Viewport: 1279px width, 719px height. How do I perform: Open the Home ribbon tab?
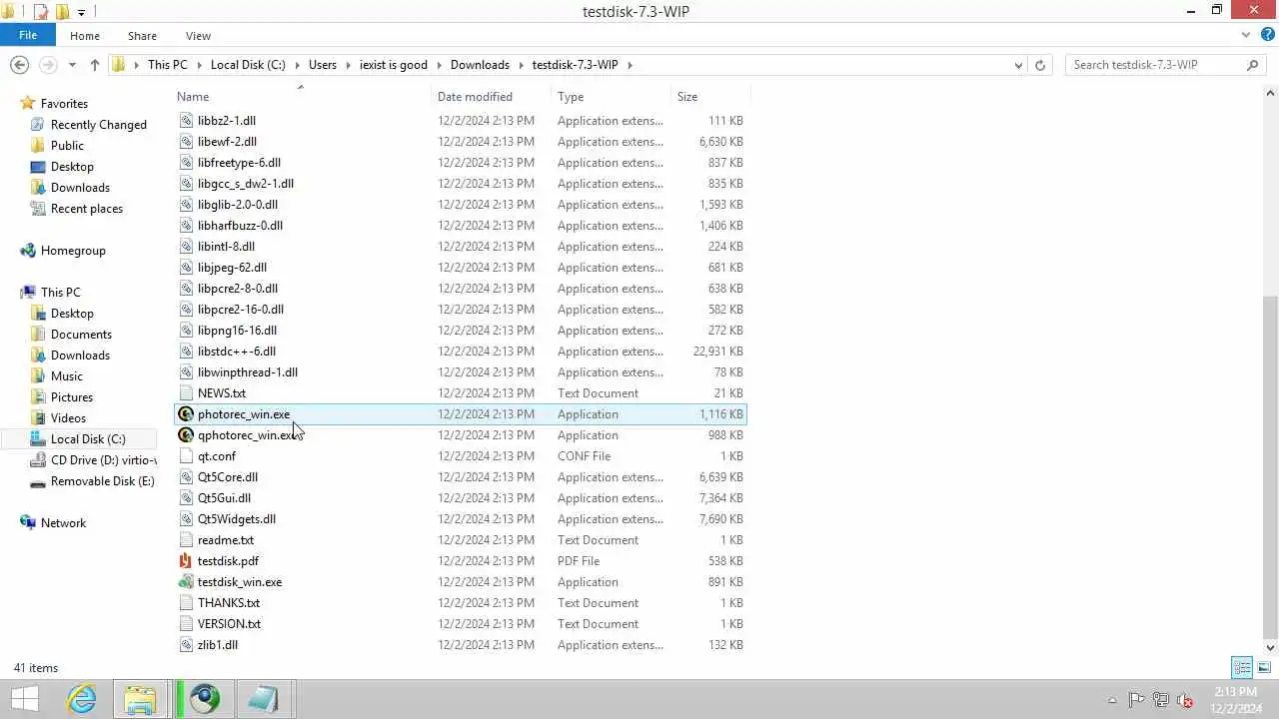click(85, 36)
